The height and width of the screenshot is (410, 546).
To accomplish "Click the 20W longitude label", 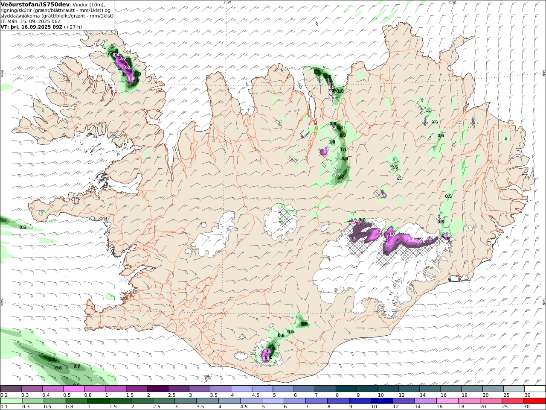I will coord(227,2).
